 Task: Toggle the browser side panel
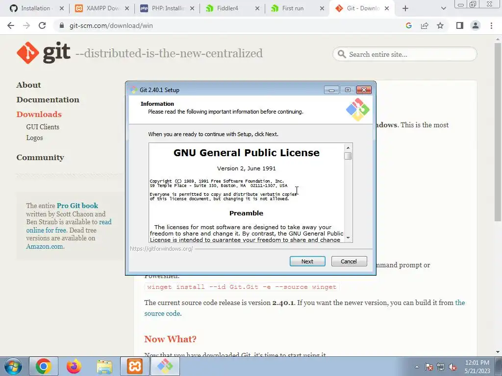click(460, 25)
